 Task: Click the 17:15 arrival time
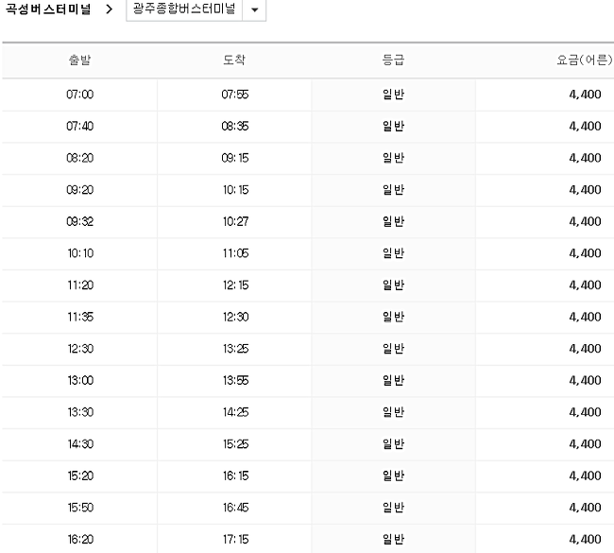236,539
